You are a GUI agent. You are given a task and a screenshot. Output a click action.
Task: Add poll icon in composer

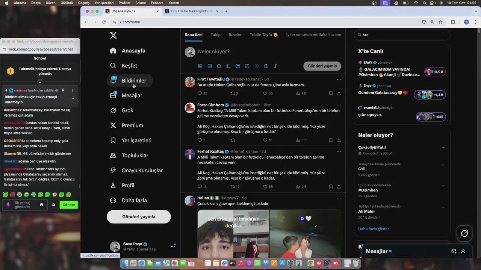click(228, 66)
